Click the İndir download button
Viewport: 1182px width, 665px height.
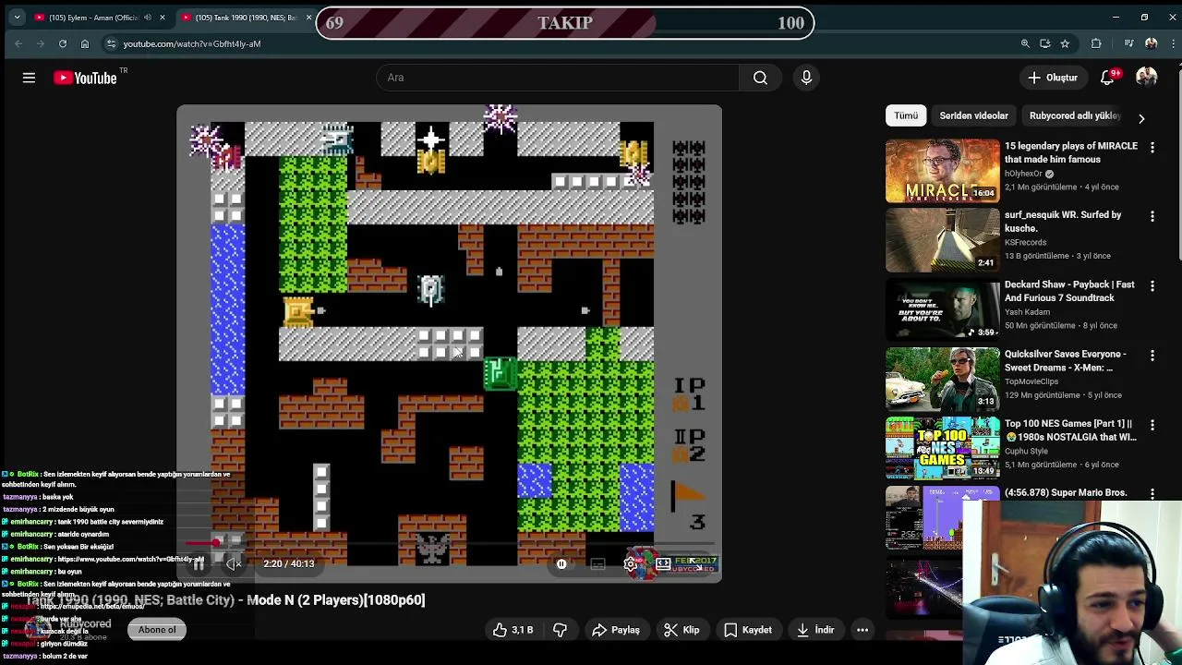pyautogui.click(x=815, y=630)
